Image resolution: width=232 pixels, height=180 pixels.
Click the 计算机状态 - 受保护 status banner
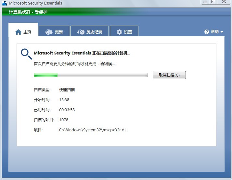28,12
